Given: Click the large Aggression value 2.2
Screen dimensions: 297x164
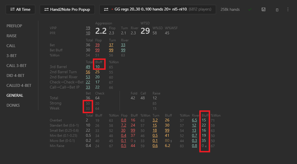Looking at the screenshot, I should point(101,31).
